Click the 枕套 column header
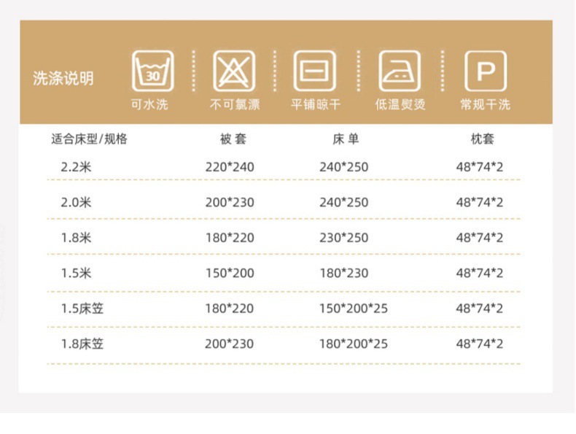The width and height of the screenshot is (576, 434). 483,139
